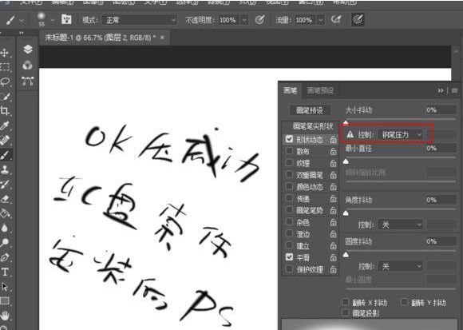This screenshot has width=463, height=330.
Task: Adjust the 角度抖动 slider handle
Action: click(x=346, y=213)
